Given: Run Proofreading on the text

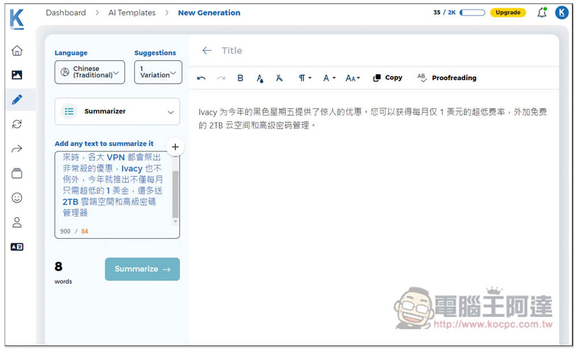Looking at the screenshot, I should pos(447,78).
